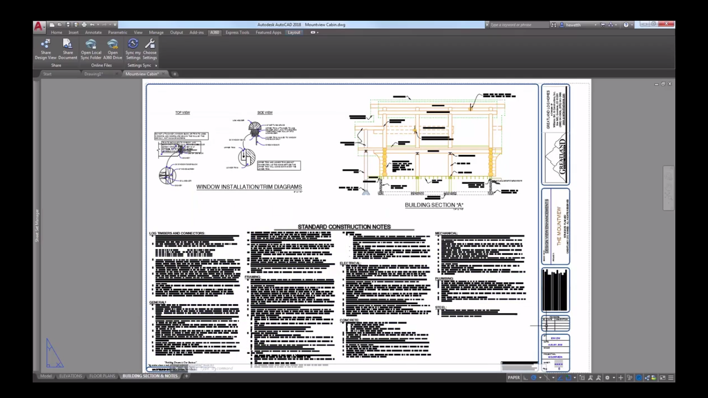Open A360 Drive
Image resolution: width=708 pixels, height=398 pixels.
(112, 49)
